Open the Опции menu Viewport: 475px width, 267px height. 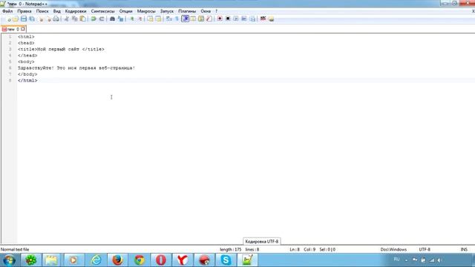[125, 11]
